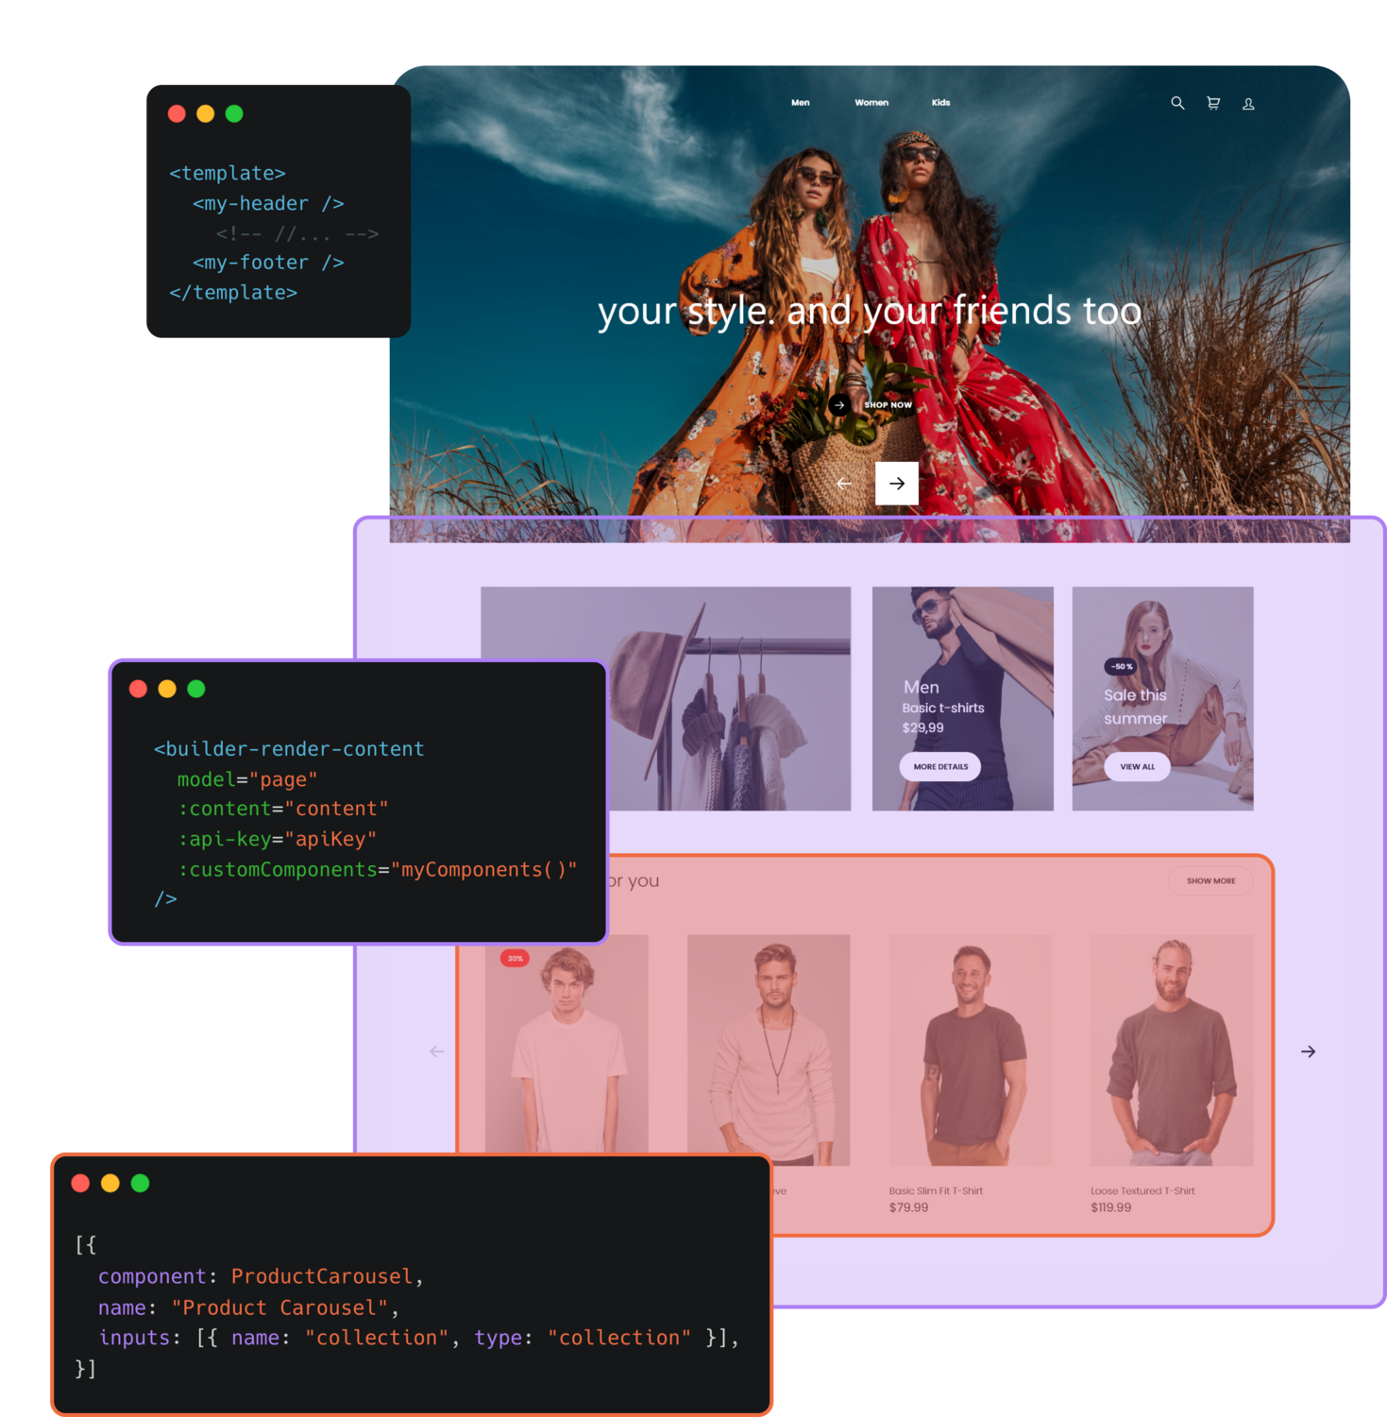Click the SHOW MORE button

tap(1209, 880)
